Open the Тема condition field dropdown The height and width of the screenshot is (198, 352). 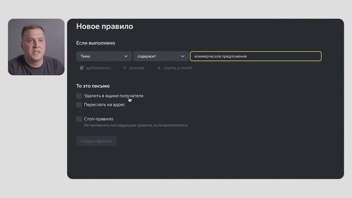tap(104, 56)
